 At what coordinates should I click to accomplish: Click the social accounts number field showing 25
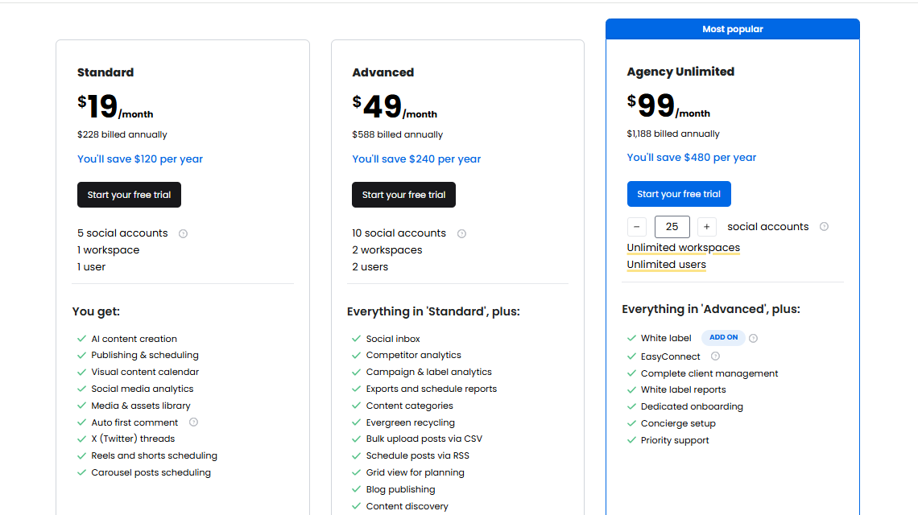[672, 227]
